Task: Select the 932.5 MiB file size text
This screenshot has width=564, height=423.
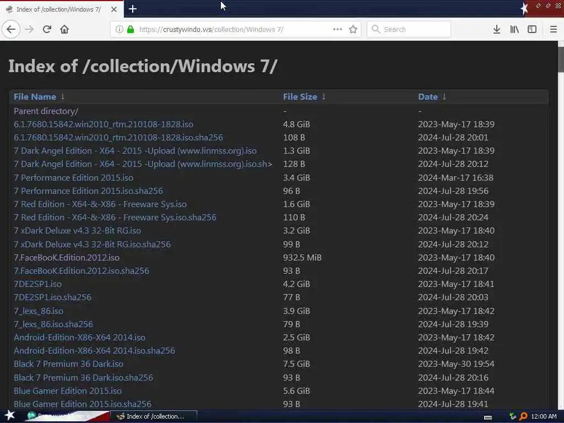Action: coord(302,258)
